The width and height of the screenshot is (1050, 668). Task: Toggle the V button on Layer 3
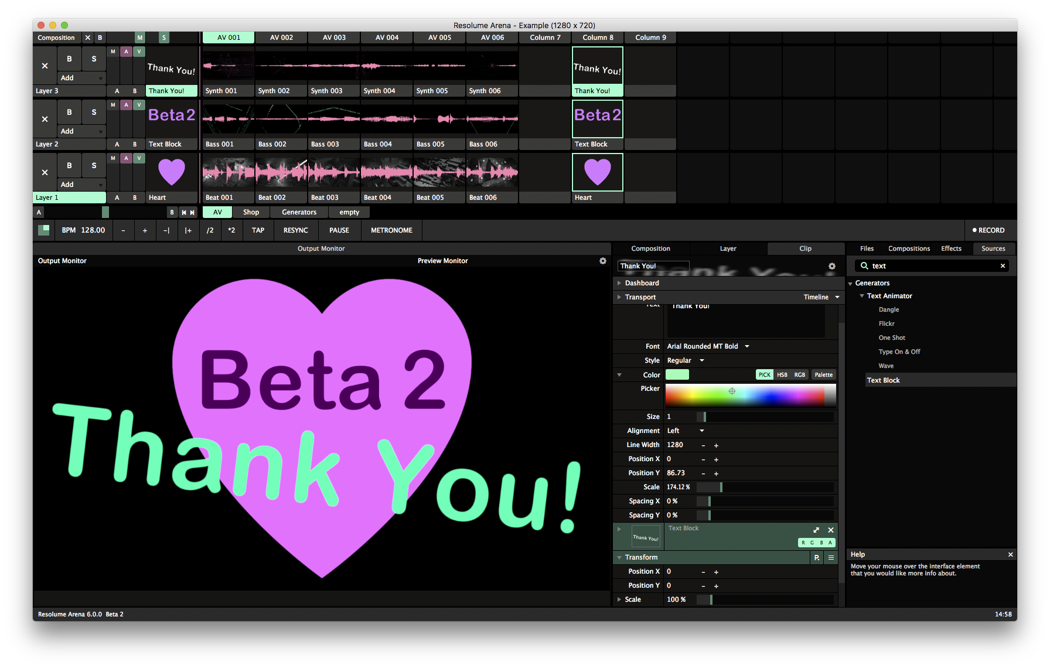139,52
